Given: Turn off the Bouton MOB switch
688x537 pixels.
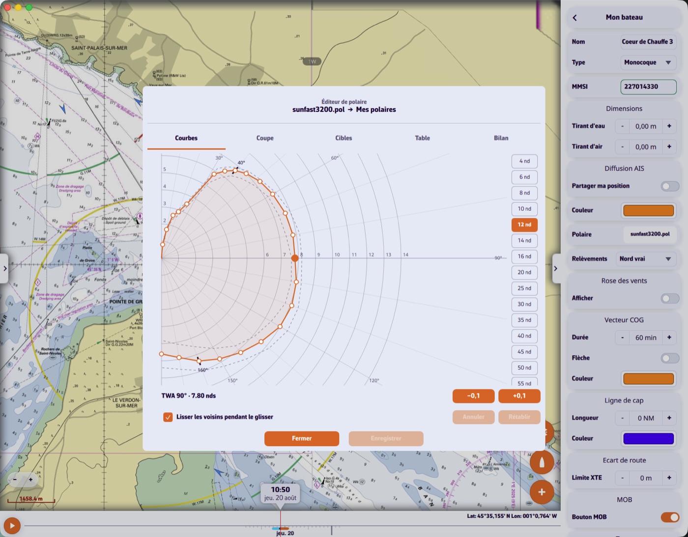Looking at the screenshot, I should (x=670, y=517).
